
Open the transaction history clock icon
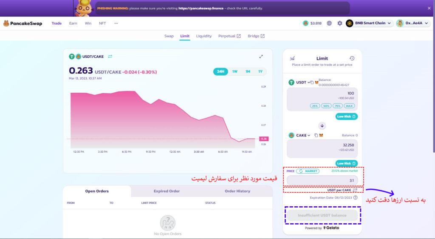pos(352,58)
